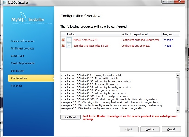Click the Configuration Overview heading
This screenshot has width=189, height=137.
click(81, 16)
